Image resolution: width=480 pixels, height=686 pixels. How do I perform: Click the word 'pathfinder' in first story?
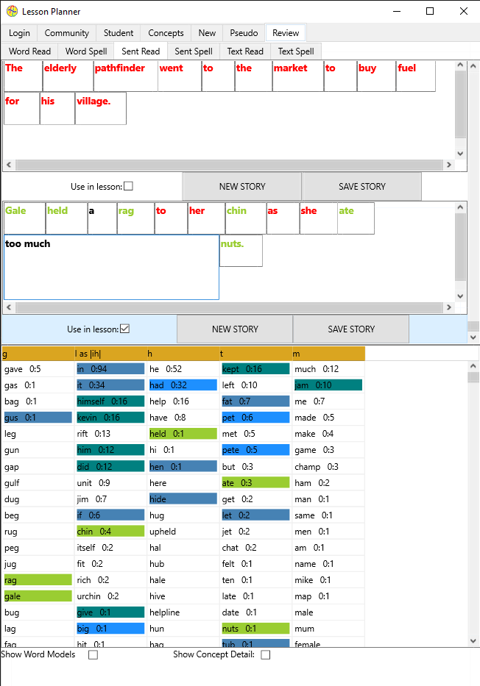click(x=119, y=68)
